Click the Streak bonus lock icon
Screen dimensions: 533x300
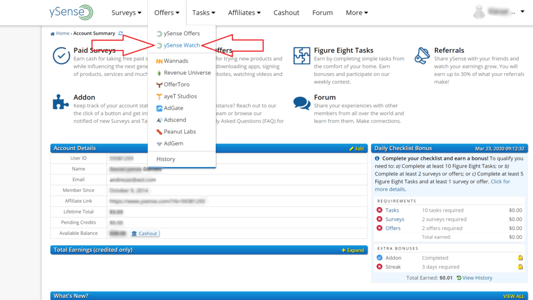[520, 267]
